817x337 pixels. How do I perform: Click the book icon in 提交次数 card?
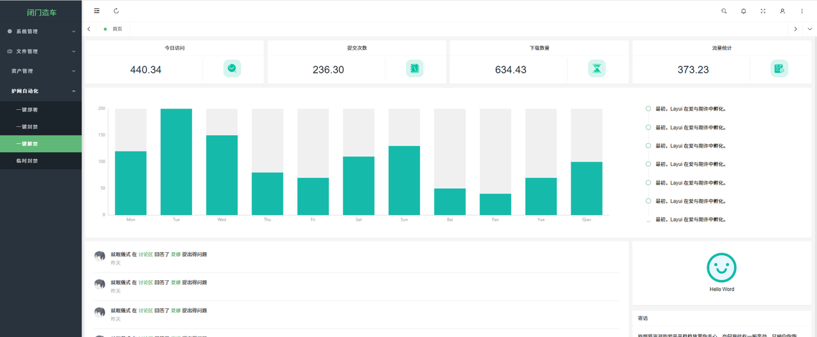(x=415, y=68)
